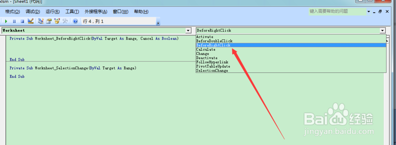Open the Object Browser icon
This screenshot has width=396, height=145.
coord(57,21)
